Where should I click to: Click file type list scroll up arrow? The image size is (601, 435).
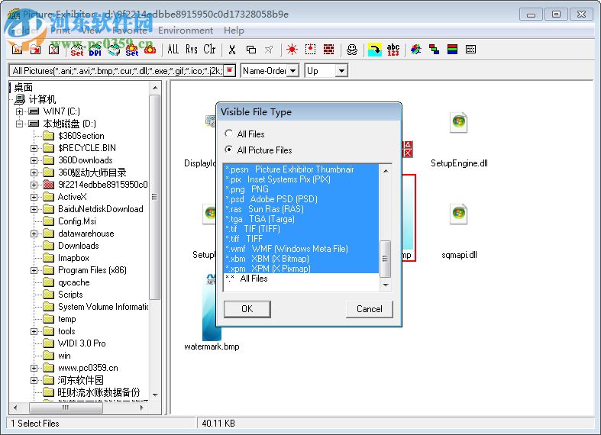pyautogui.click(x=386, y=170)
